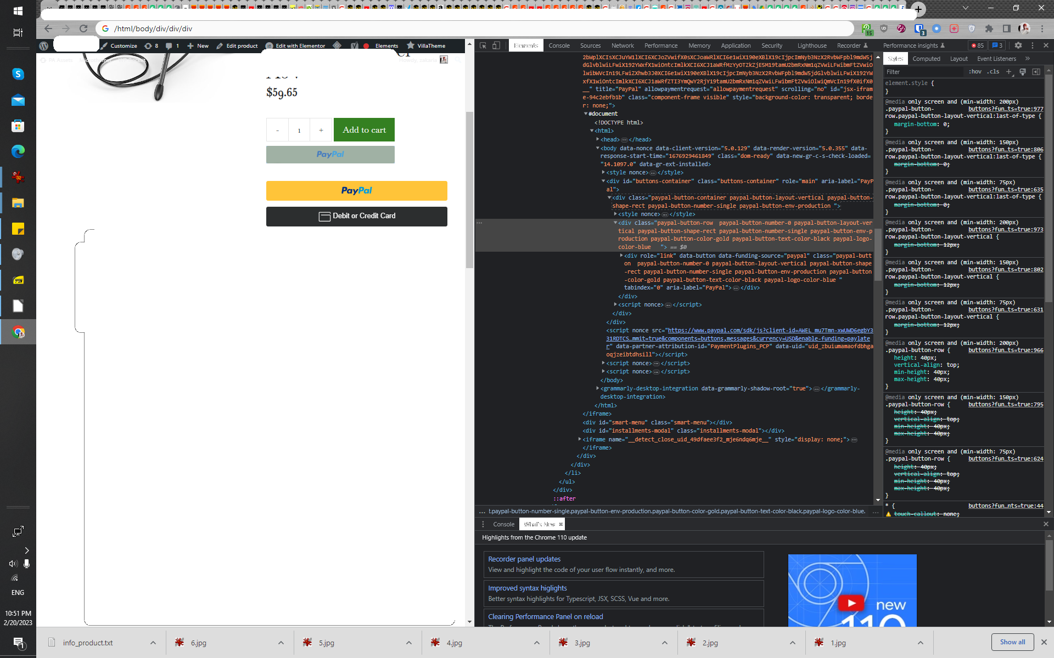Open the DevTools customize three-dot menu
This screenshot has width=1054, height=658.
point(1032,46)
